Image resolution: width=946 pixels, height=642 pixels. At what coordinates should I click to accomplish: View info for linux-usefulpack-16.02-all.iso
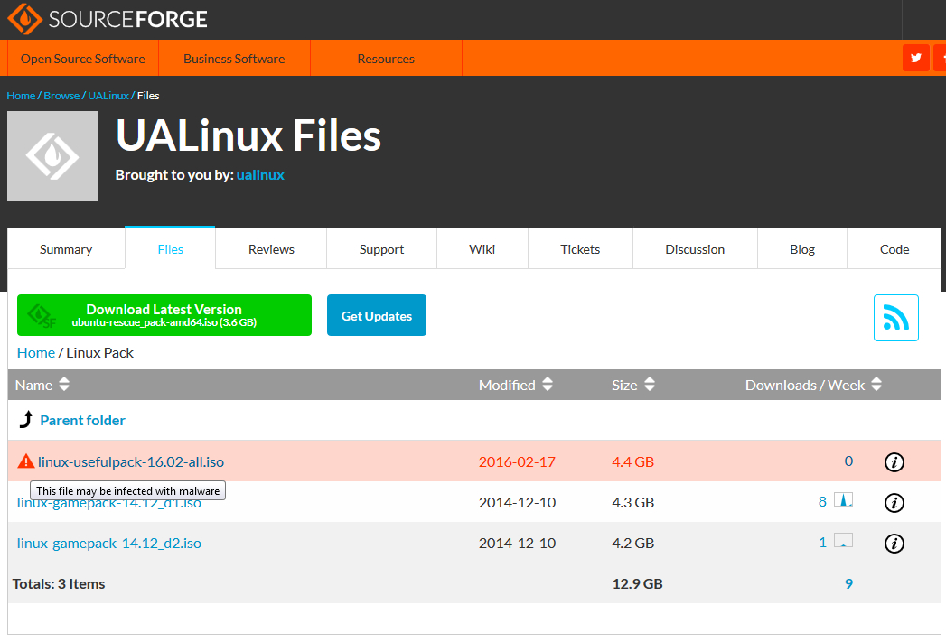tap(894, 462)
